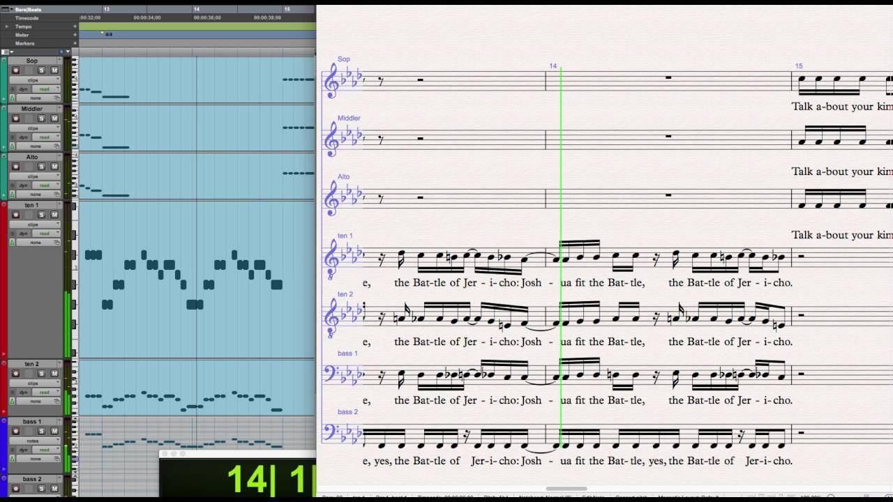Arm record on the Alto track
The width and height of the screenshot is (893, 502).
(15, 167)
